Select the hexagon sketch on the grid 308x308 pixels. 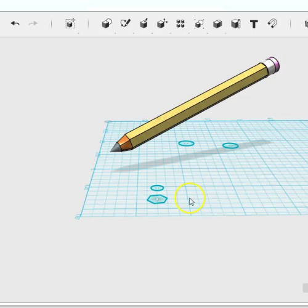click(x=157, y=199)
